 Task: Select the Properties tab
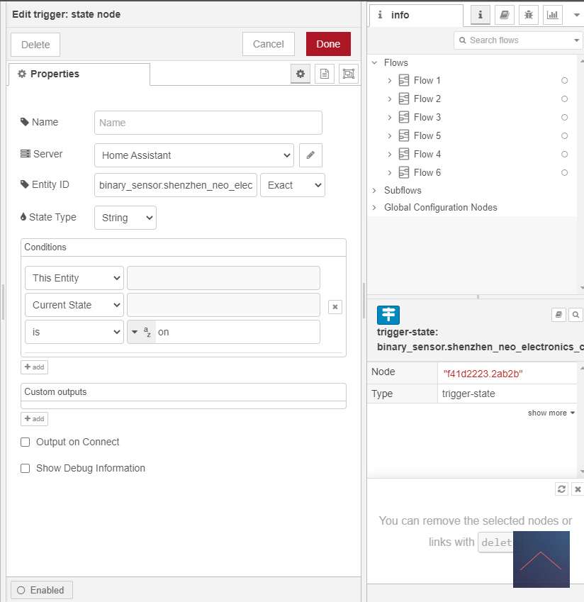point(78,74)
